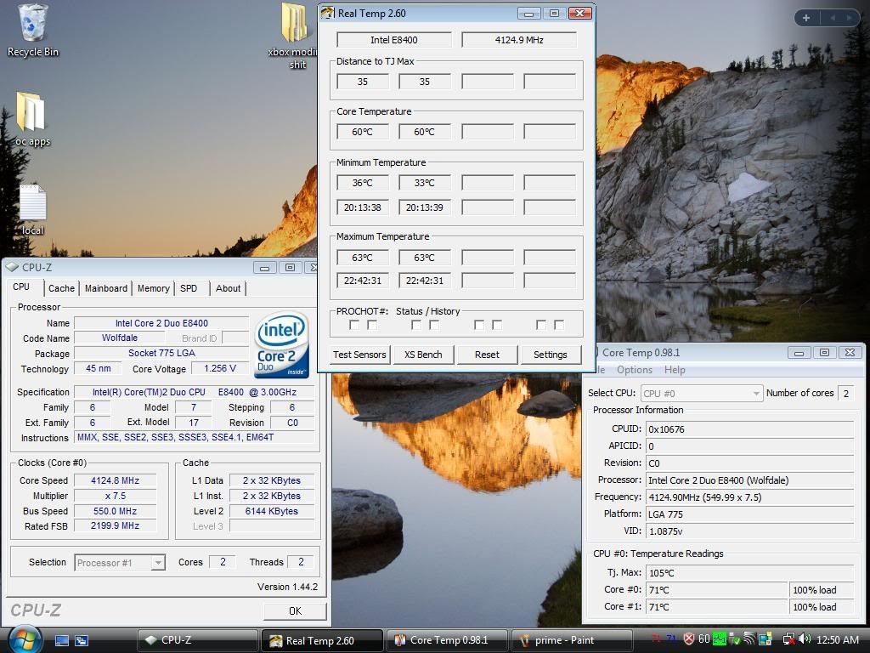Toggle first core's PROCHOT status checkbox

click(354, 325)
